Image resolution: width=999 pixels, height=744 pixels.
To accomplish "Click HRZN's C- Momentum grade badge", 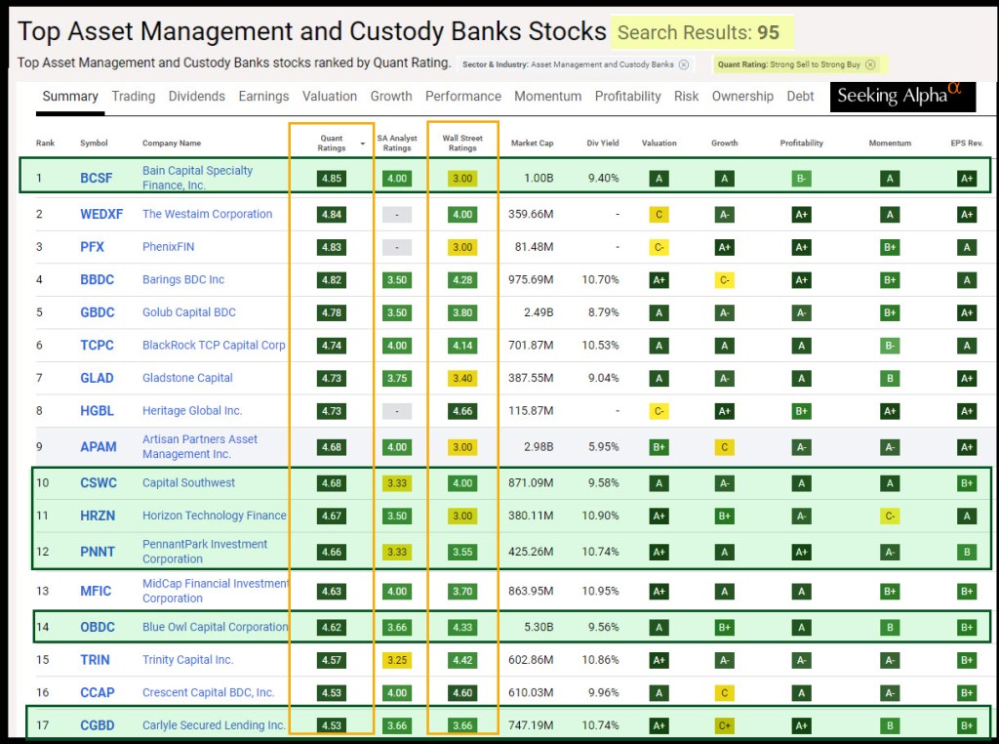I will (x=889, y=516).
